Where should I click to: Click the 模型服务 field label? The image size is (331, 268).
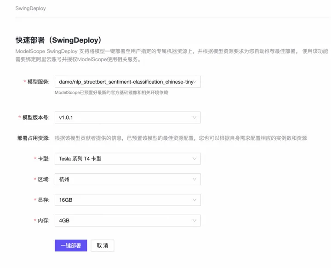pos(39,82)
